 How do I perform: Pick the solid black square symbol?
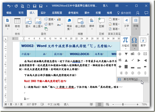pyautogui.click(x=126, y=67)
